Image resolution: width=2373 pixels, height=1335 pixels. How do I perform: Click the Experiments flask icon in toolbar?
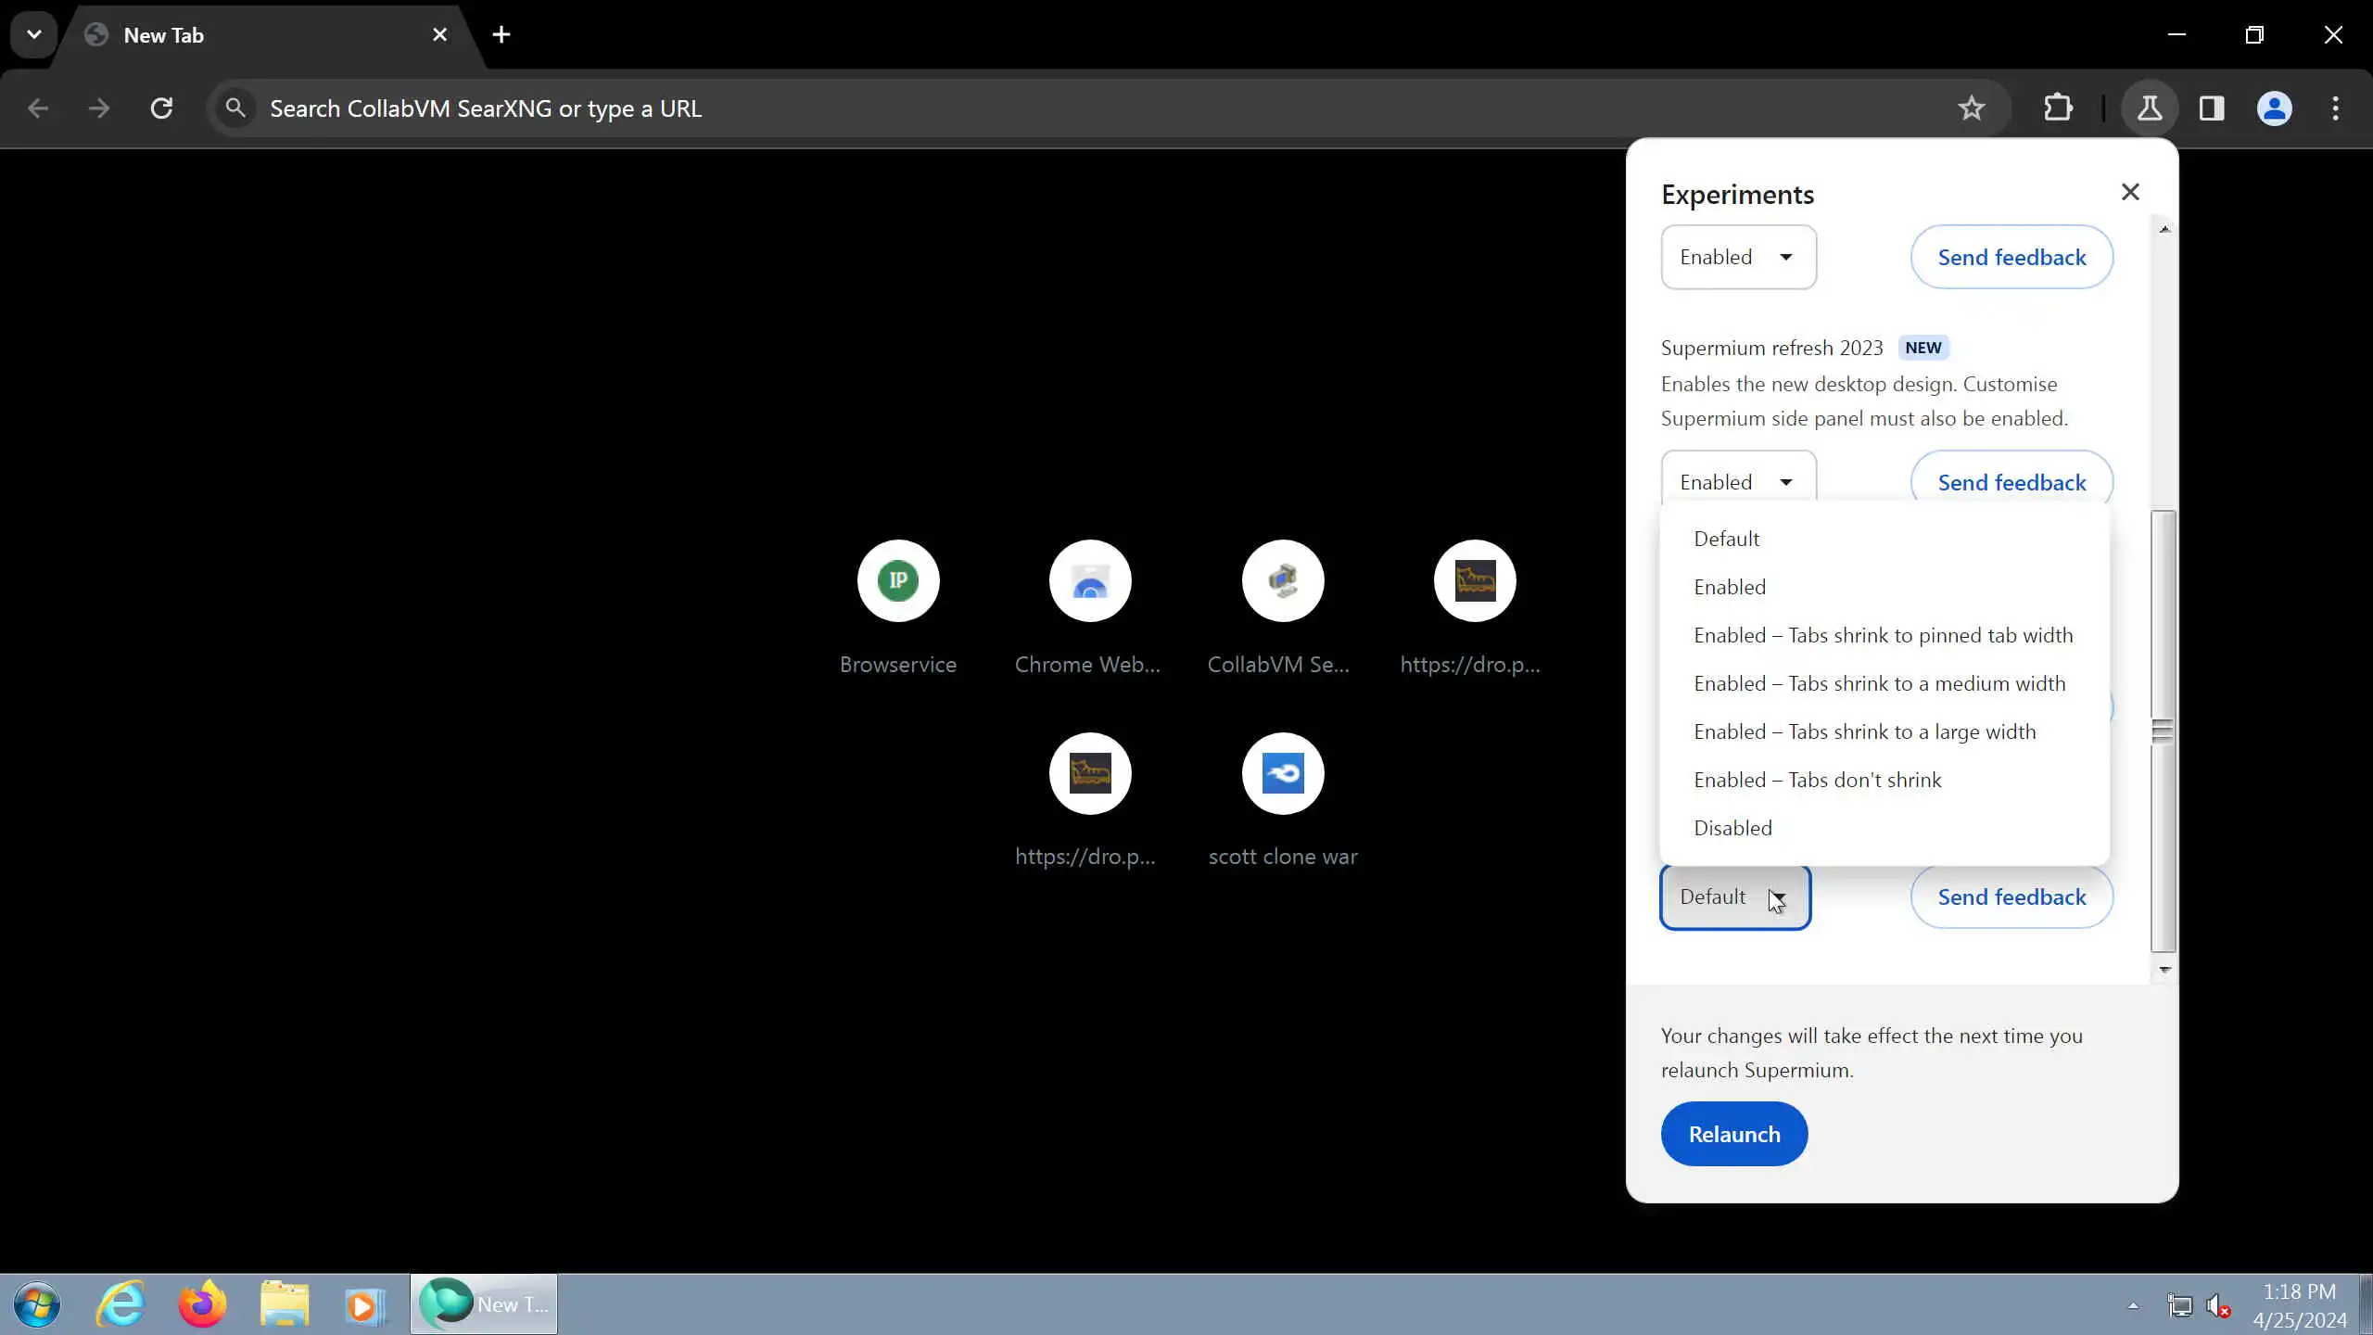tap(2149, 108)
